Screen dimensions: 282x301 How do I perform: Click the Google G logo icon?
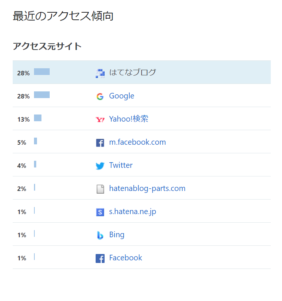tap(100, 96)
